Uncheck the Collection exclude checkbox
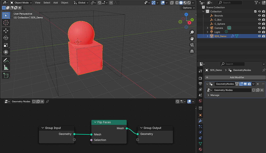The height and width of the screenshot is (153, 266). 255,12
